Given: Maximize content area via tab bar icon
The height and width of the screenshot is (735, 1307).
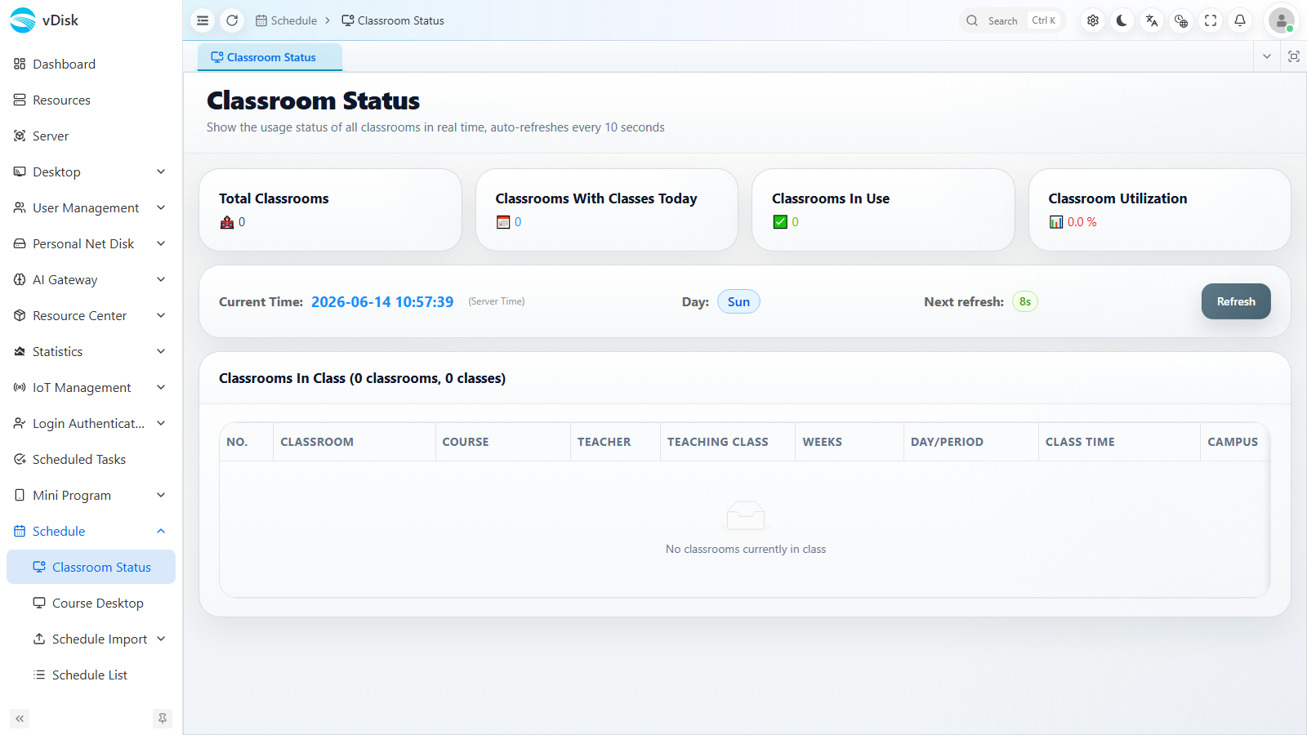Looking at the screenshot, I should (x=1294, y=56).
